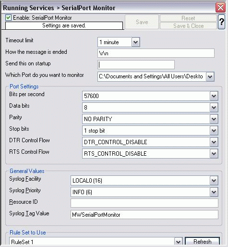Click the Syslog Tag Value field
Viewport: 228px width, 247px height.
point(144,215)
